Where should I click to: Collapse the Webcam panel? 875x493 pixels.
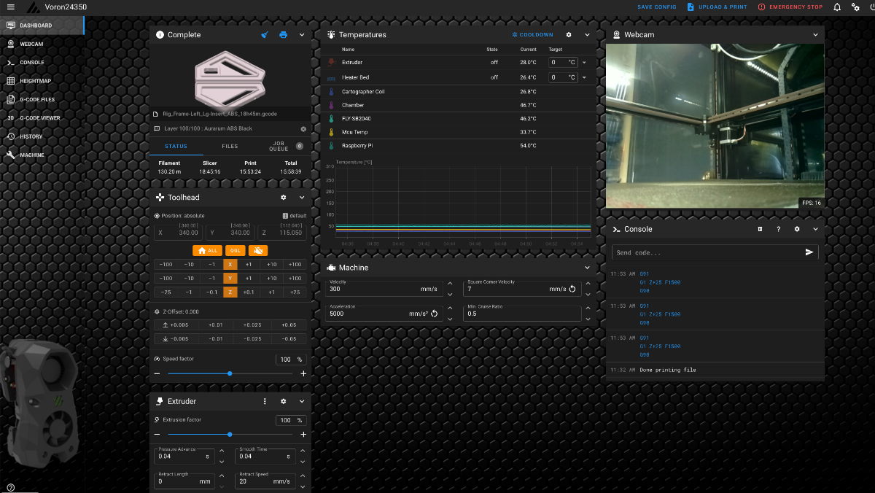point(815,35)
